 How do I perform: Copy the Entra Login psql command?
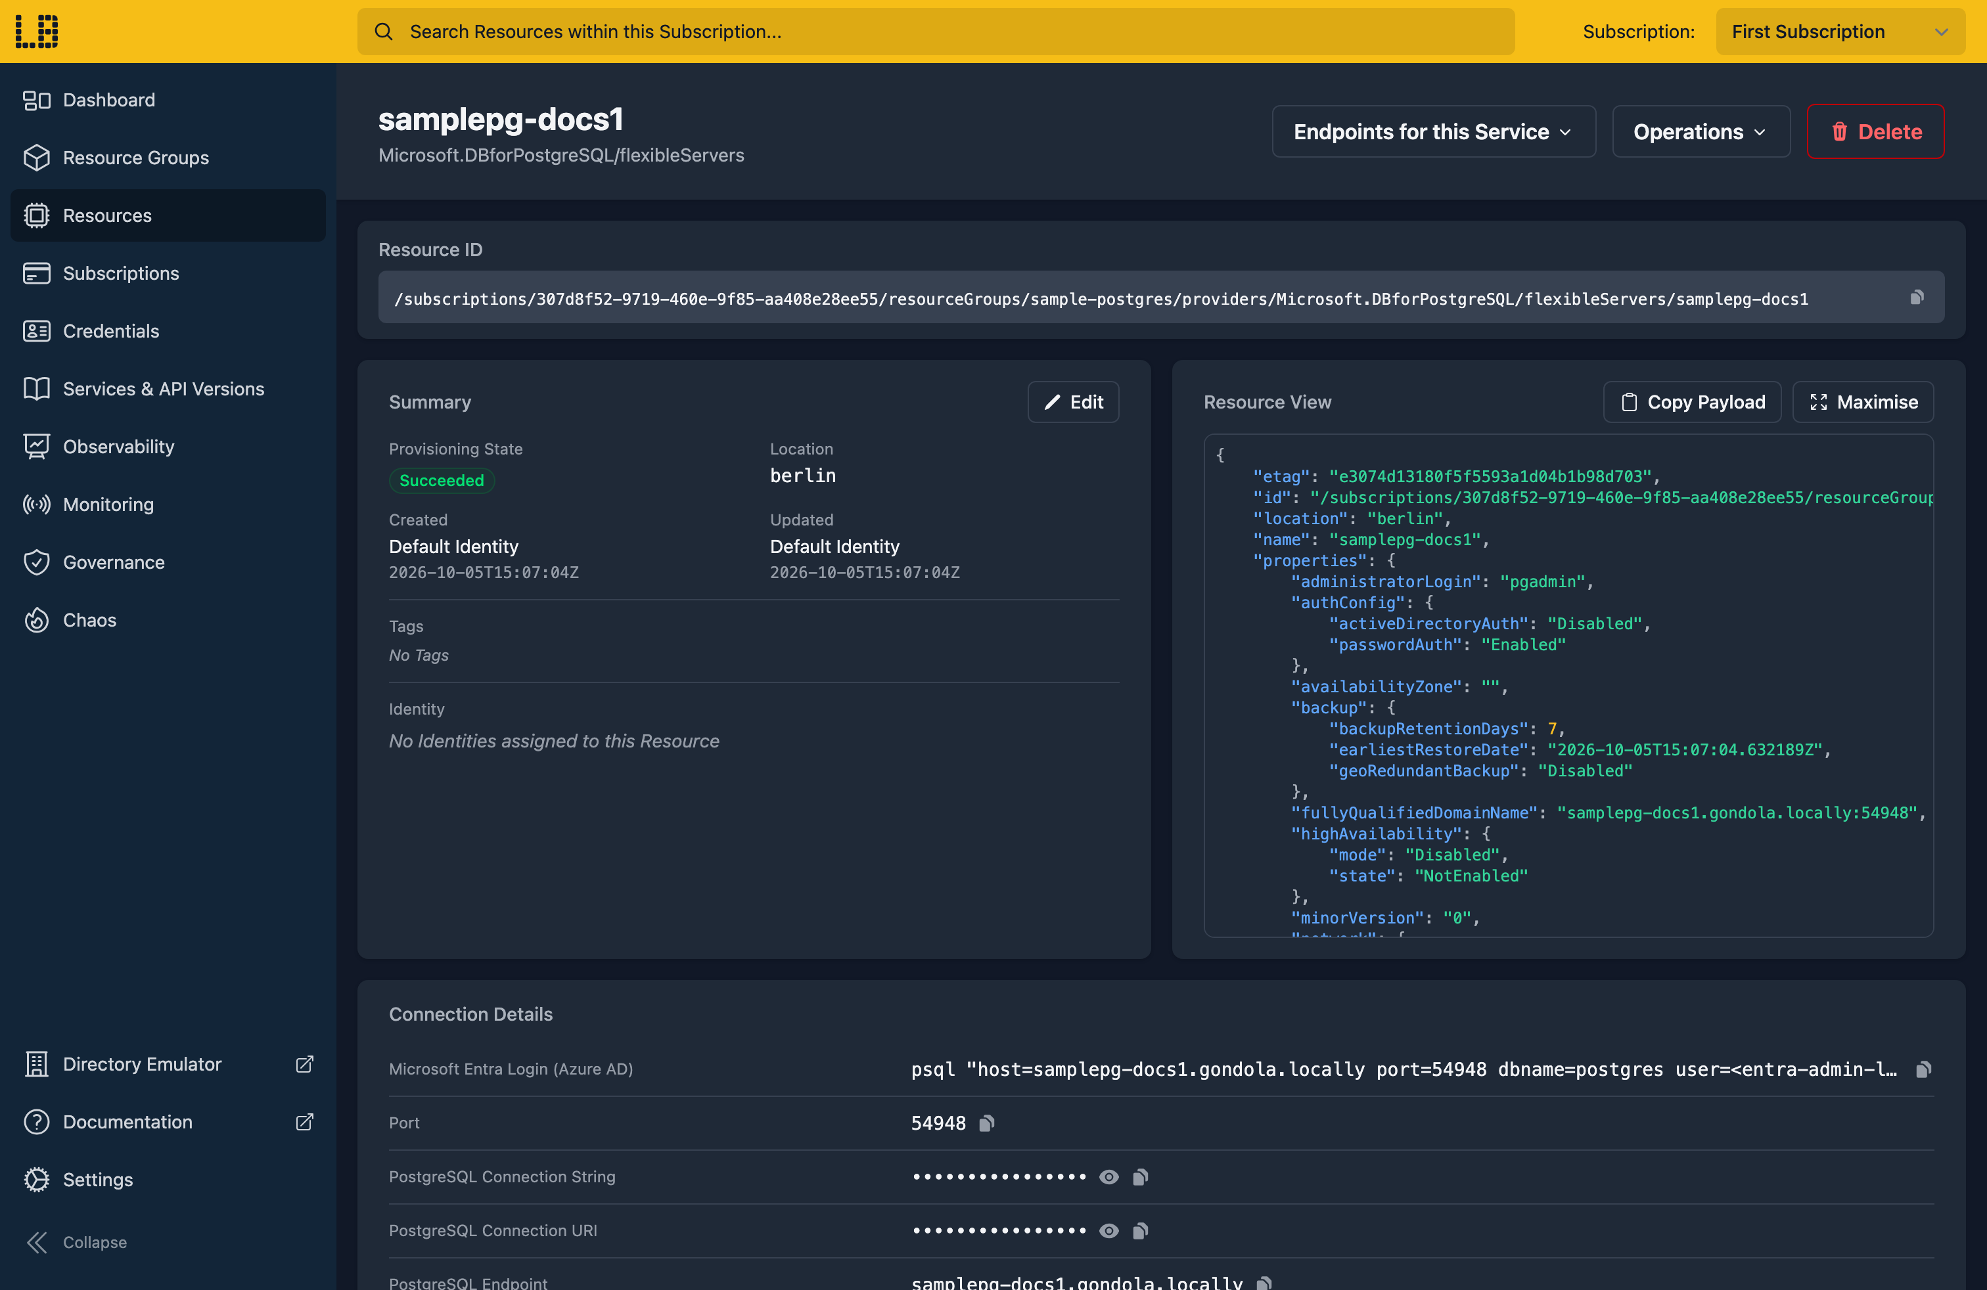click(x=1923, y=1070)
